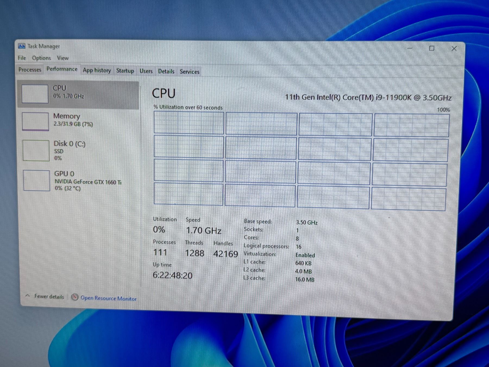
Task: Switch to the Processes tab
Action: coord(30,70)
